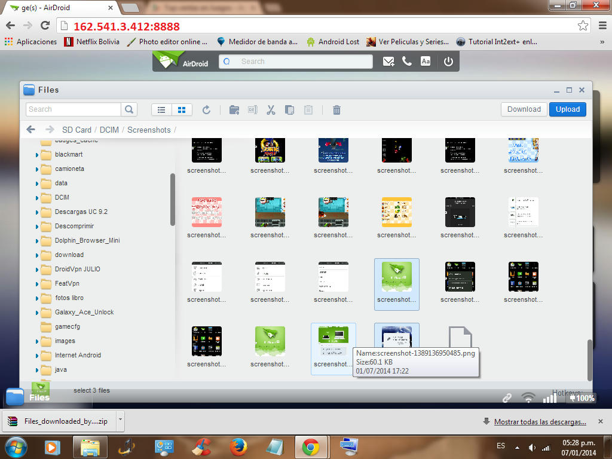The width and height of the screenshot is (612, 459).
Task: Click the Download button
Action: coord(524,109)
